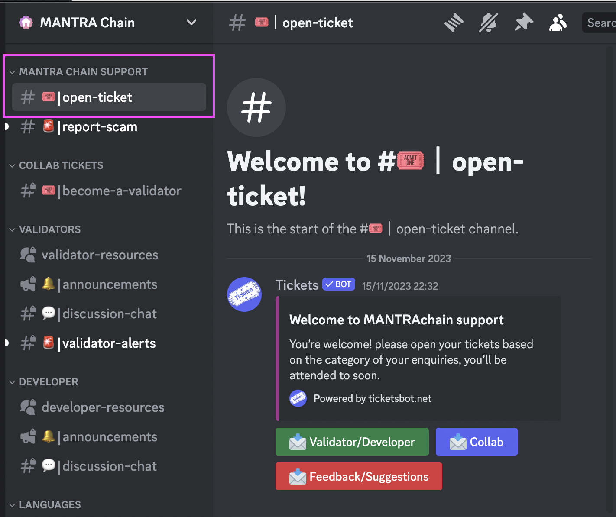616x517 pixels.
Task: Mute channel via notification bell icon
Action: point(488,23)
